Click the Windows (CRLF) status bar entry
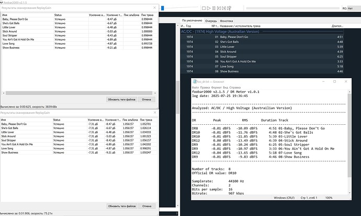361x216 pixels. (284, 198)
